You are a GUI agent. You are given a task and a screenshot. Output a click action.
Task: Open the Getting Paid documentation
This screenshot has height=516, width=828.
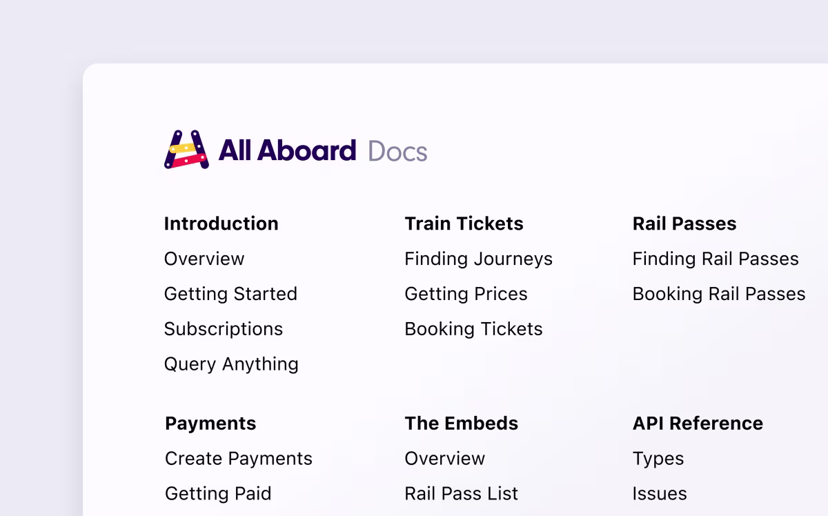pos(217,493)
